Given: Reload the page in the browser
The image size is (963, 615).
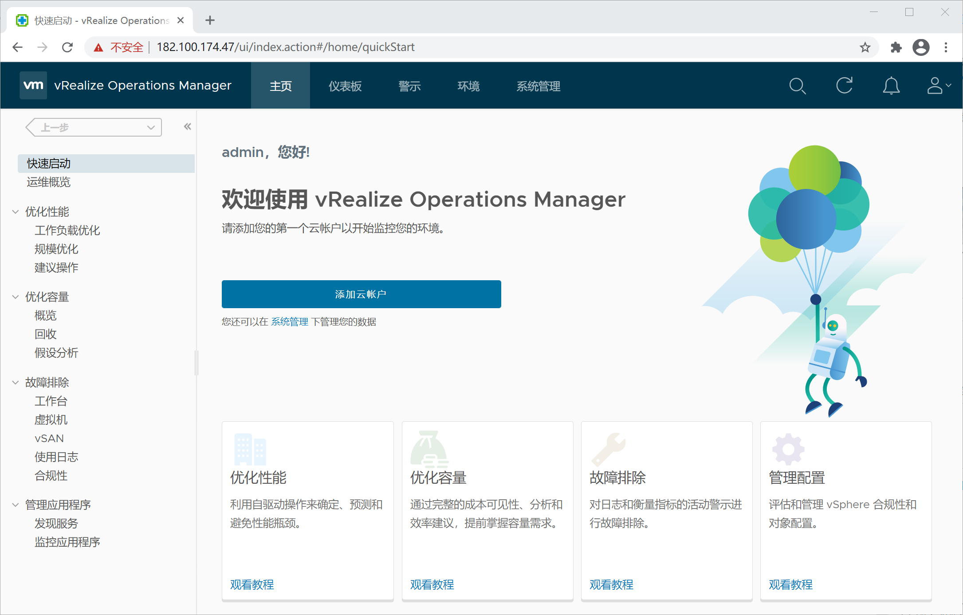Looking at the screenshot, I should [x=67, y=47].
